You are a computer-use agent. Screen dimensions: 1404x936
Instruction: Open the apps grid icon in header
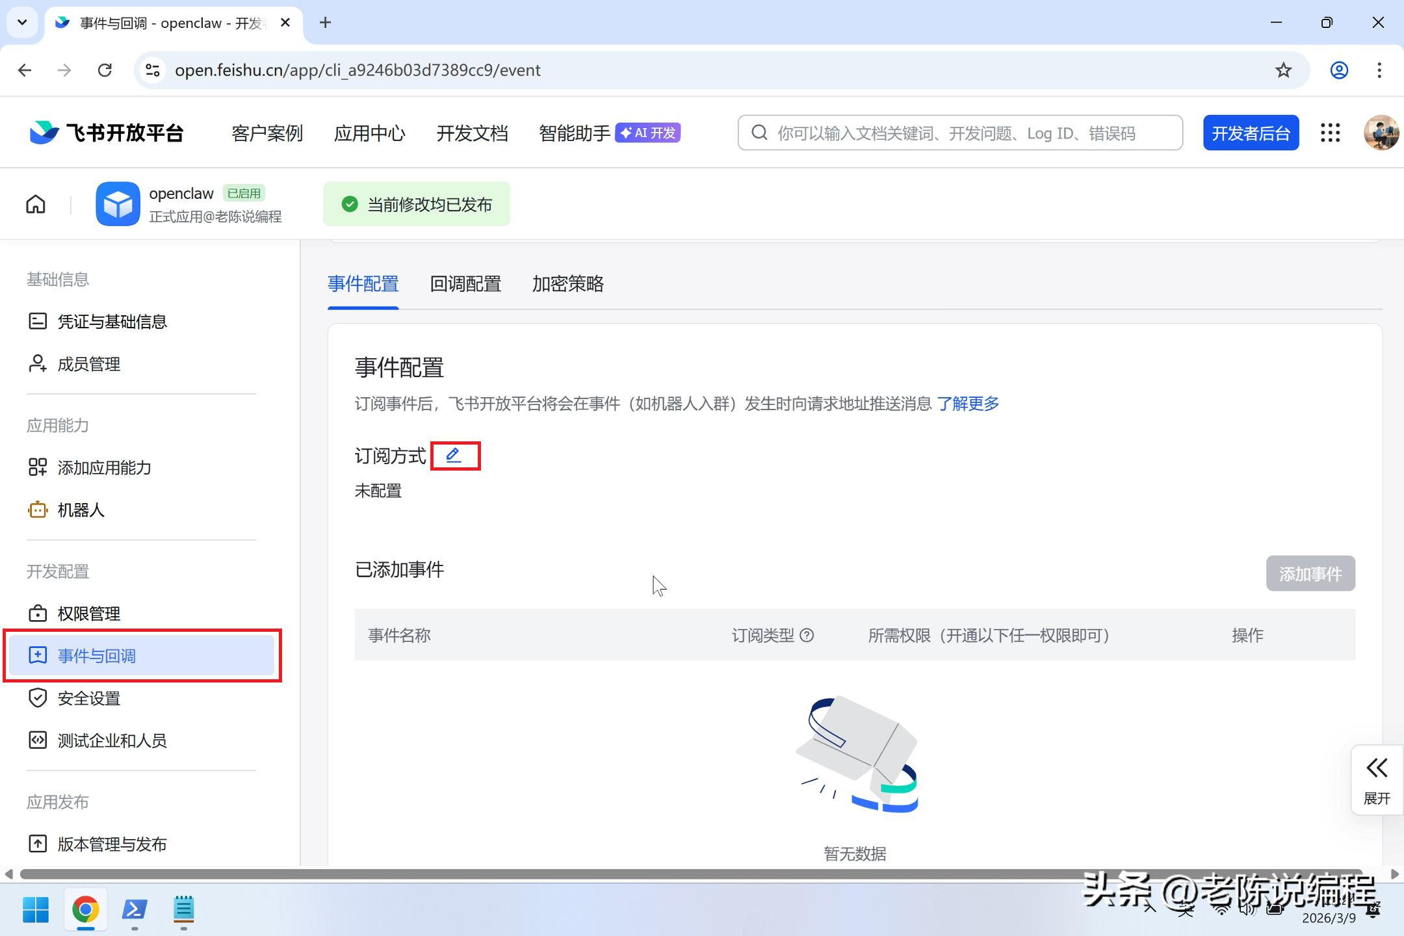[1330, 133]
